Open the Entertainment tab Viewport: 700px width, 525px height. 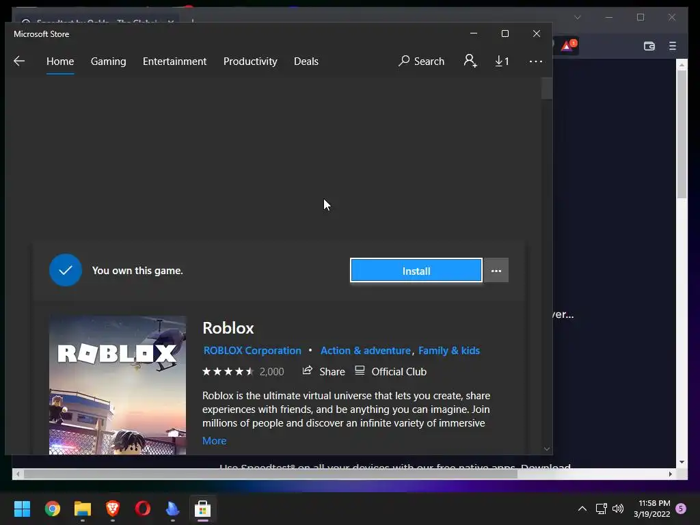tap(174, 61)
